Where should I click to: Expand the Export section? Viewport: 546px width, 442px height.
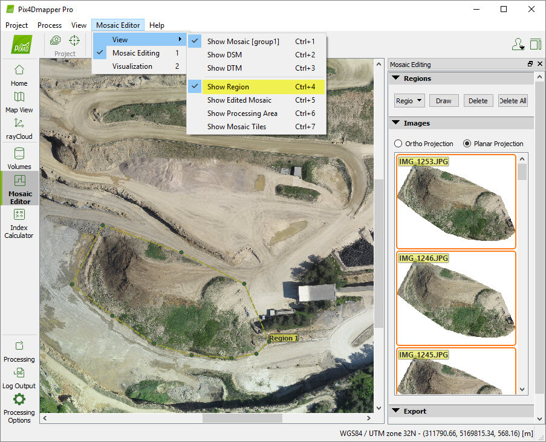point(396,411)
